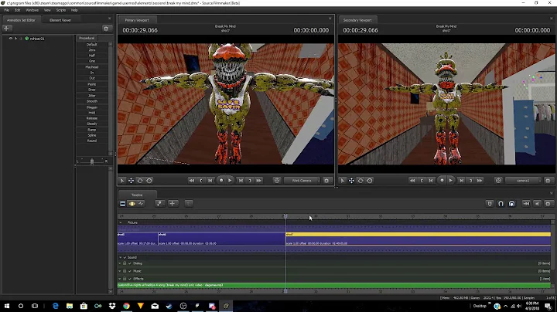
Task: Select the Primary Viewport tab
Action: tap(137, 20)
